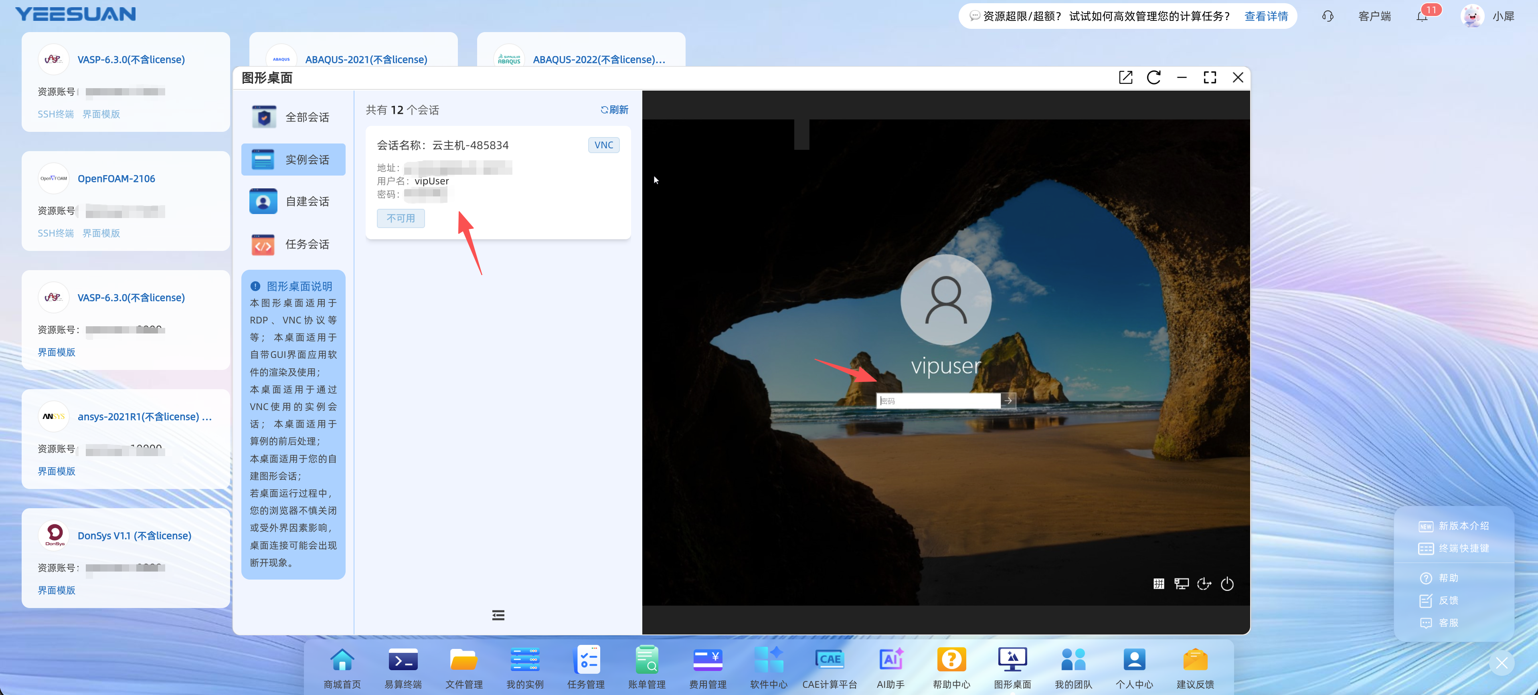
Task: Click the 不可用 button
Action: 401,218
